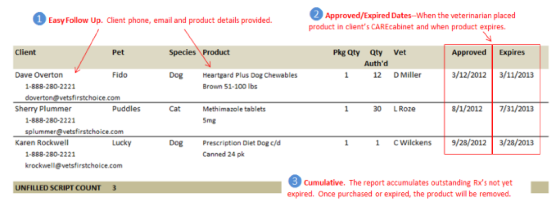Select client name Dave Overton
Image resolution: width=556 pixels, height=211 pixels.
tap(39, 75)
